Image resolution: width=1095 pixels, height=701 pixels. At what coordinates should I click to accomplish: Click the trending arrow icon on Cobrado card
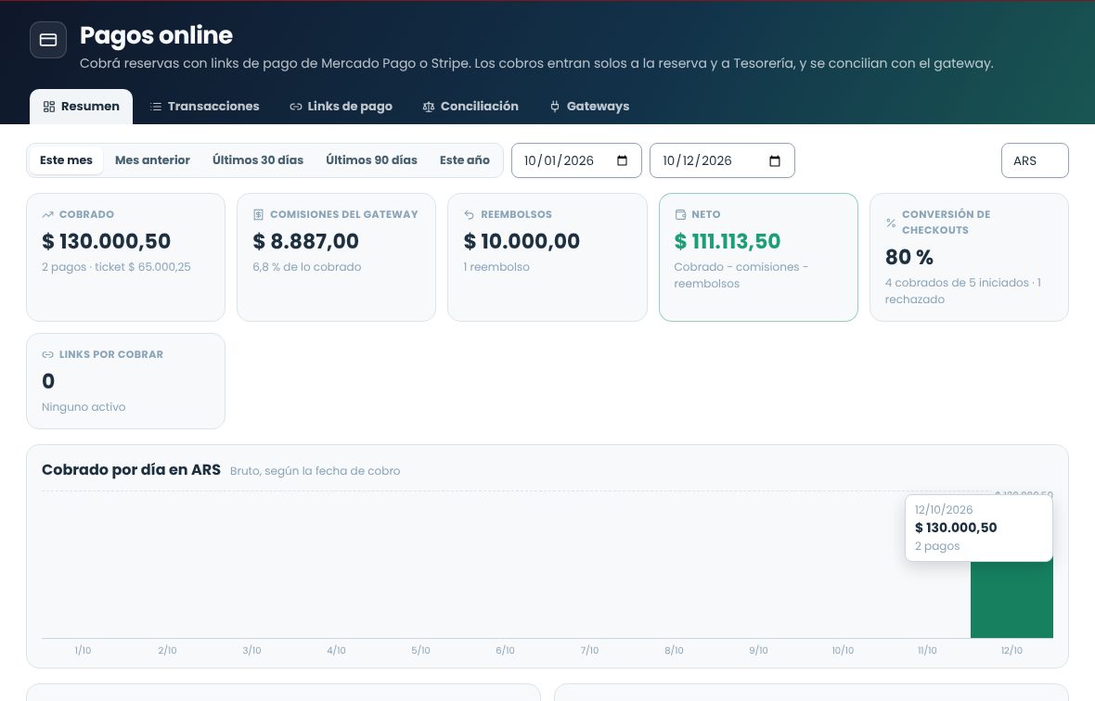pos(47,215)
